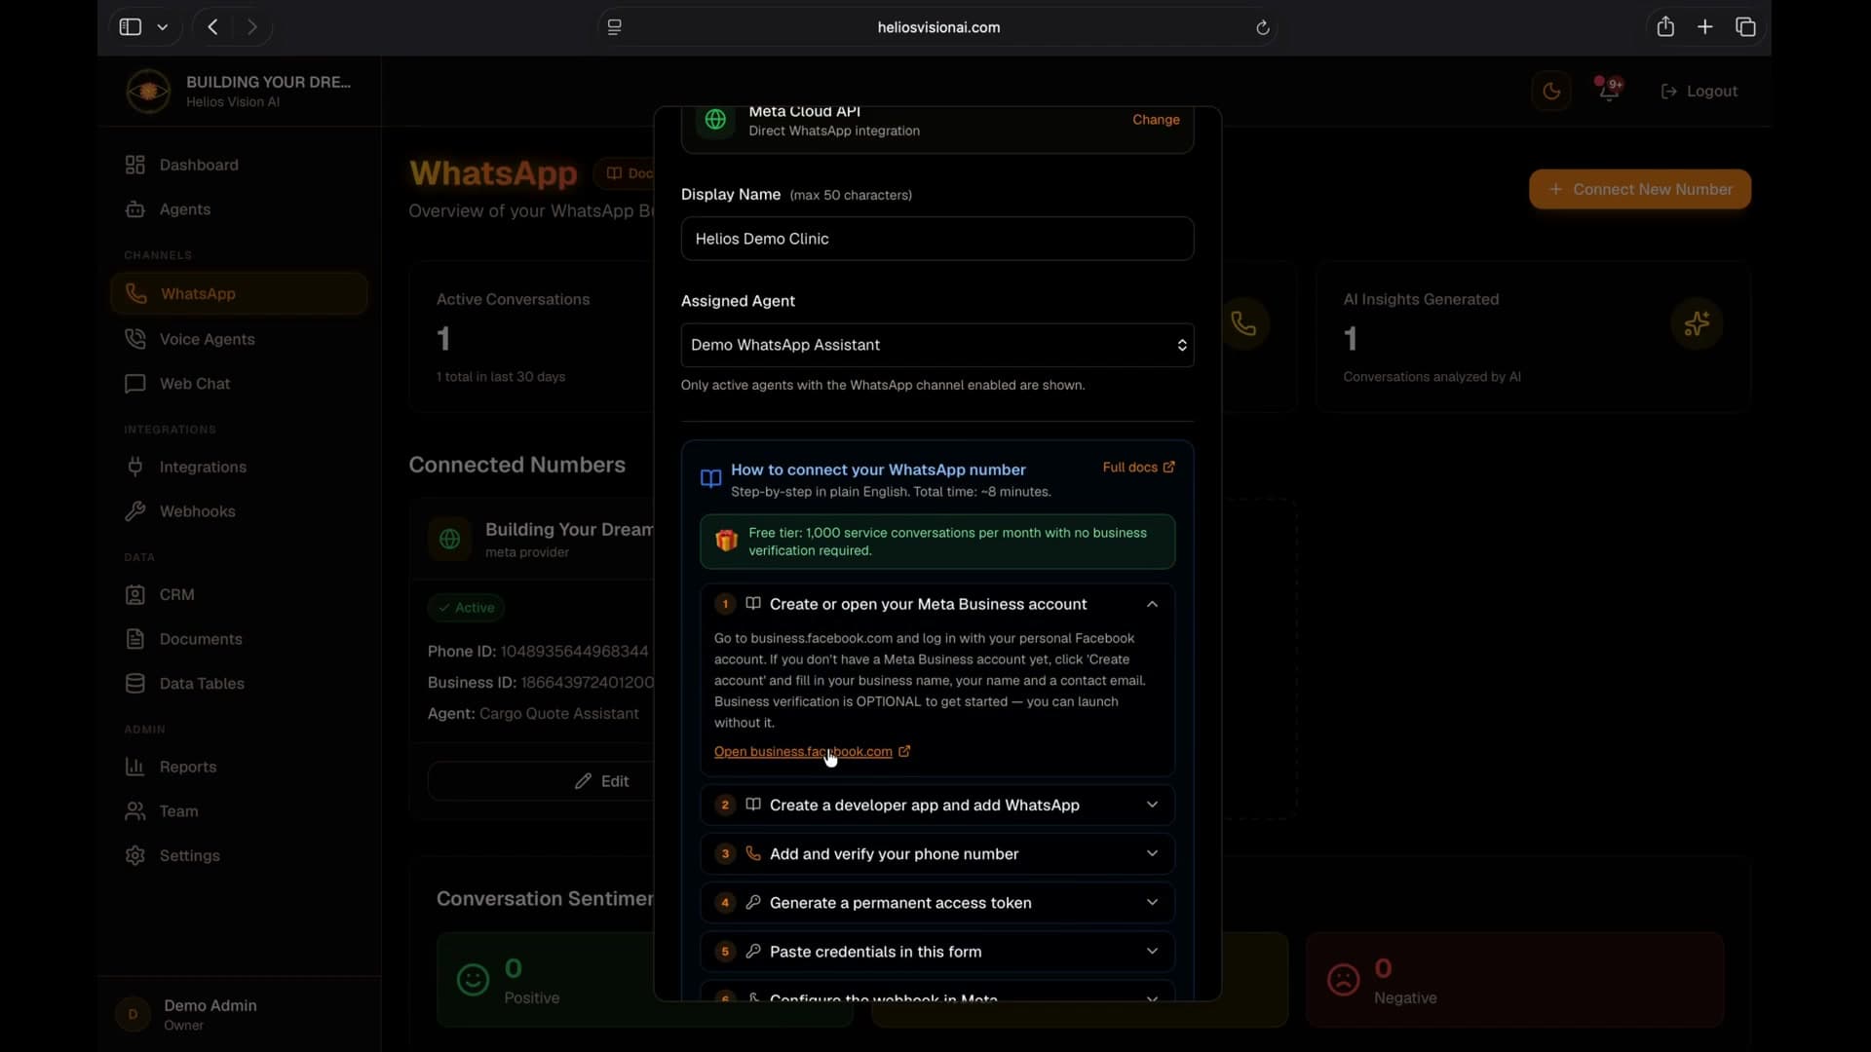1871x1052 pixels.
Task: Open a new browser tab
Action: tap(1705, 27)
